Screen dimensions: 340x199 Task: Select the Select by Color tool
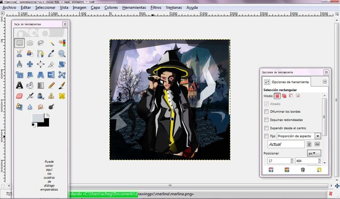[62, 43]
